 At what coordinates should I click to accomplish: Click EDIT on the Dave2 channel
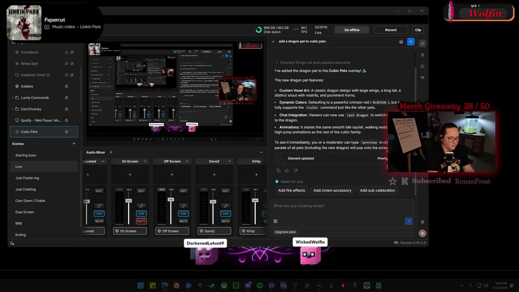click(x=225, y=191)
